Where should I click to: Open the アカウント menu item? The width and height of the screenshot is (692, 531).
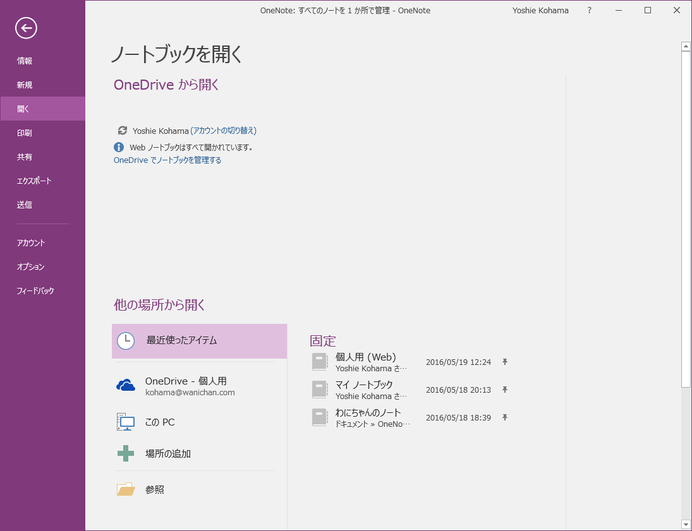pos(43,242)
